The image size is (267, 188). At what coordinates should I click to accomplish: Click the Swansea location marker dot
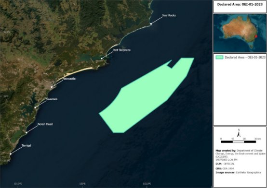[x=35, y=107]
